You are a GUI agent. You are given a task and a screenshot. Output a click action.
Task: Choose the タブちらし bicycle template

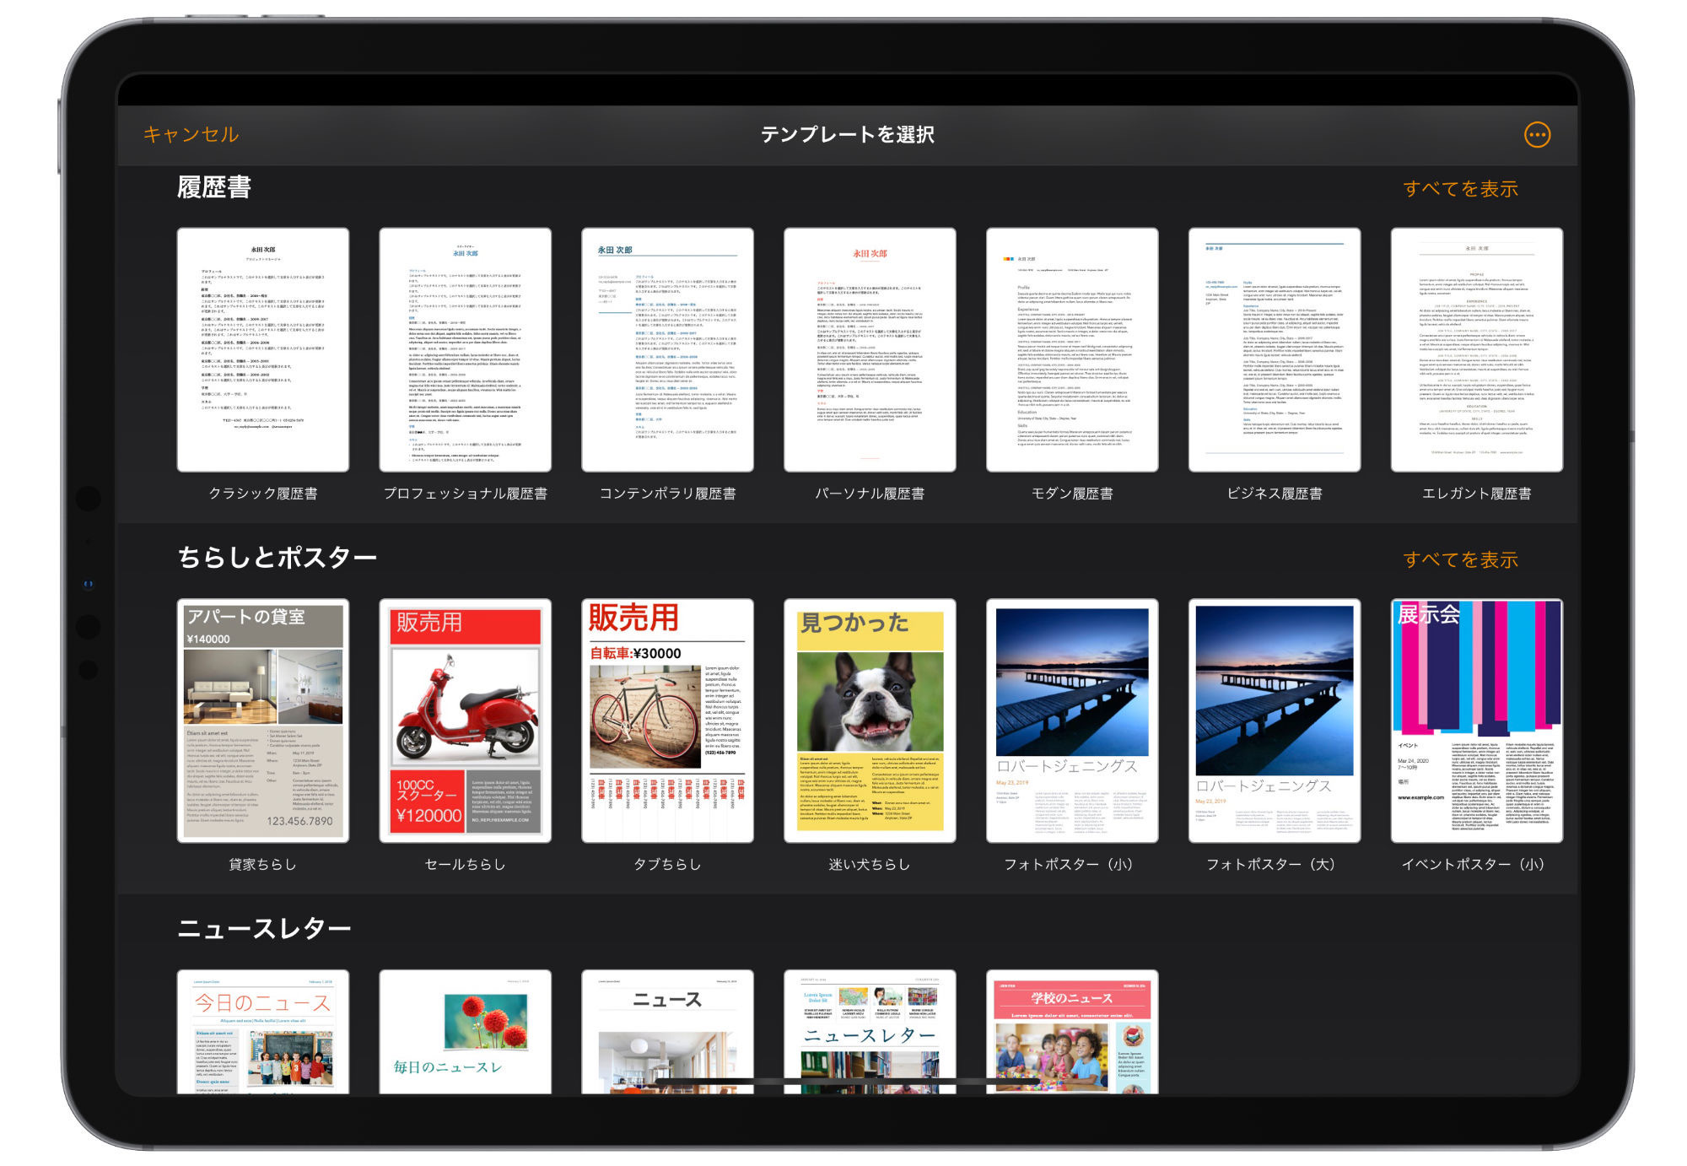tap(667, 721)
